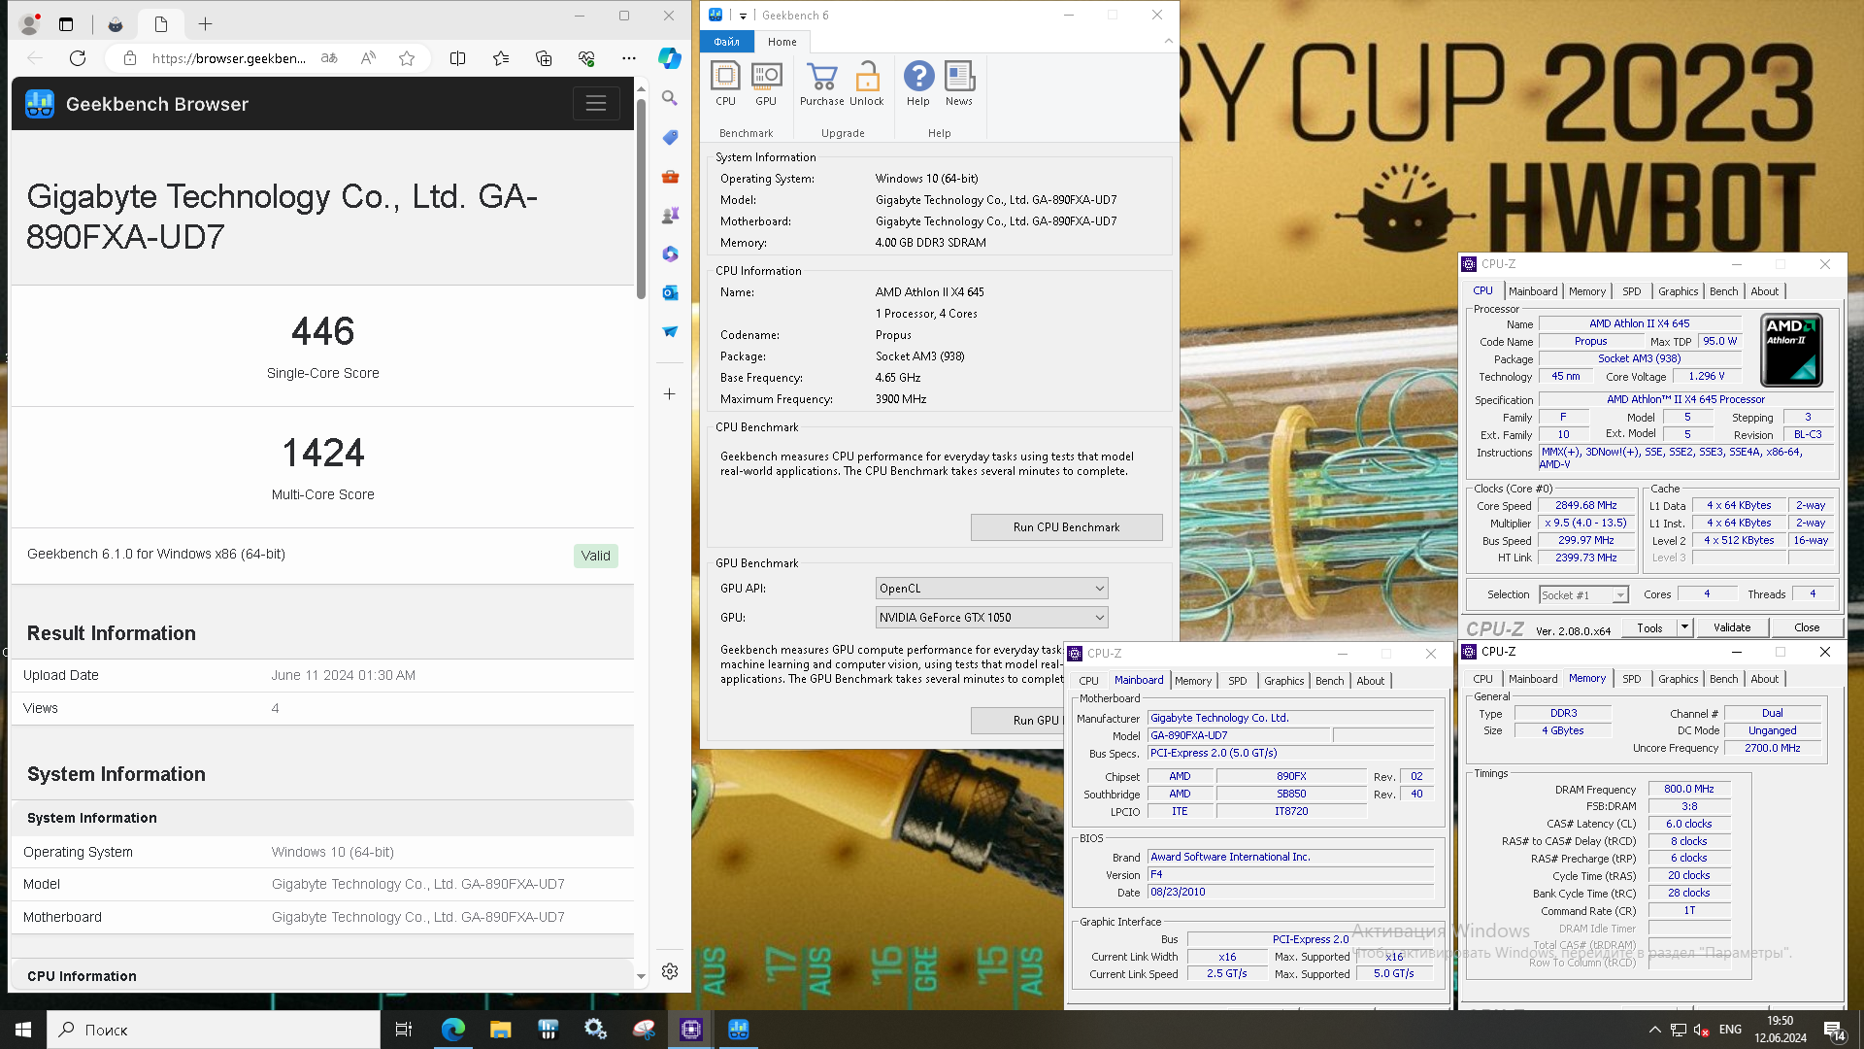Click the Close button in CPU-Z
This screenshot has height=1049, width=1864.
1807,627
